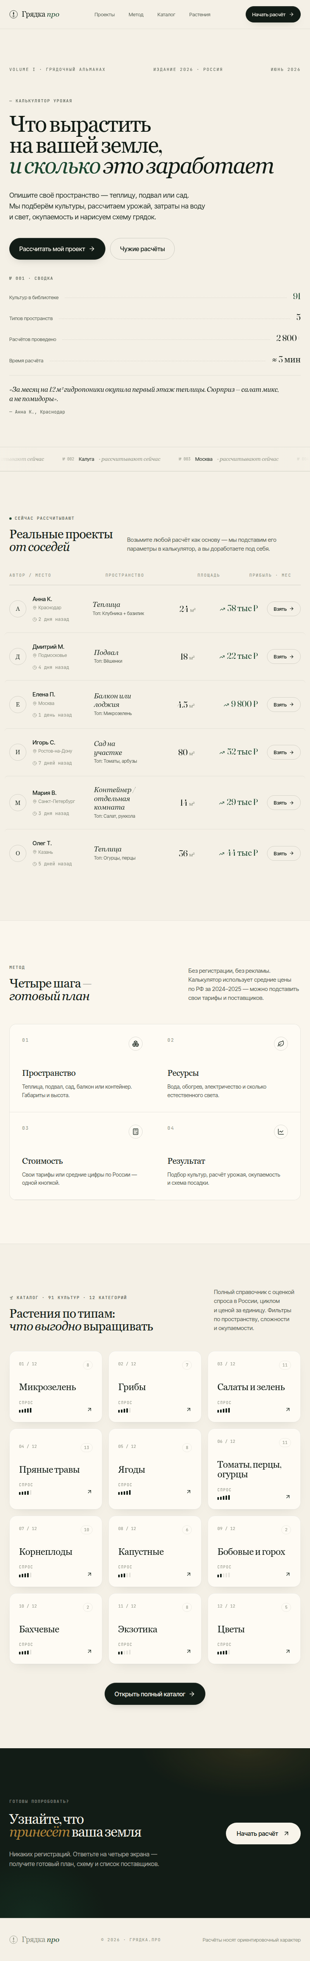Click the avatar О of Олег Т.
This screenshot has width=310, height=1961.
pyautogui.click(x=18, y=853)
